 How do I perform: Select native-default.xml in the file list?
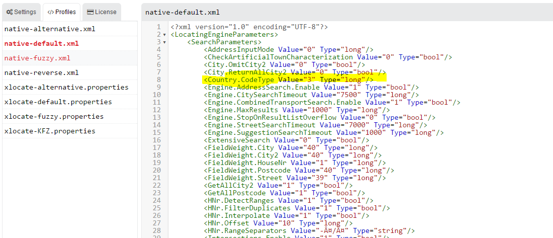tap(41, 43)
